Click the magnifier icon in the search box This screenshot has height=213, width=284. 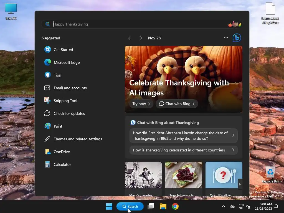click(47, 24)
